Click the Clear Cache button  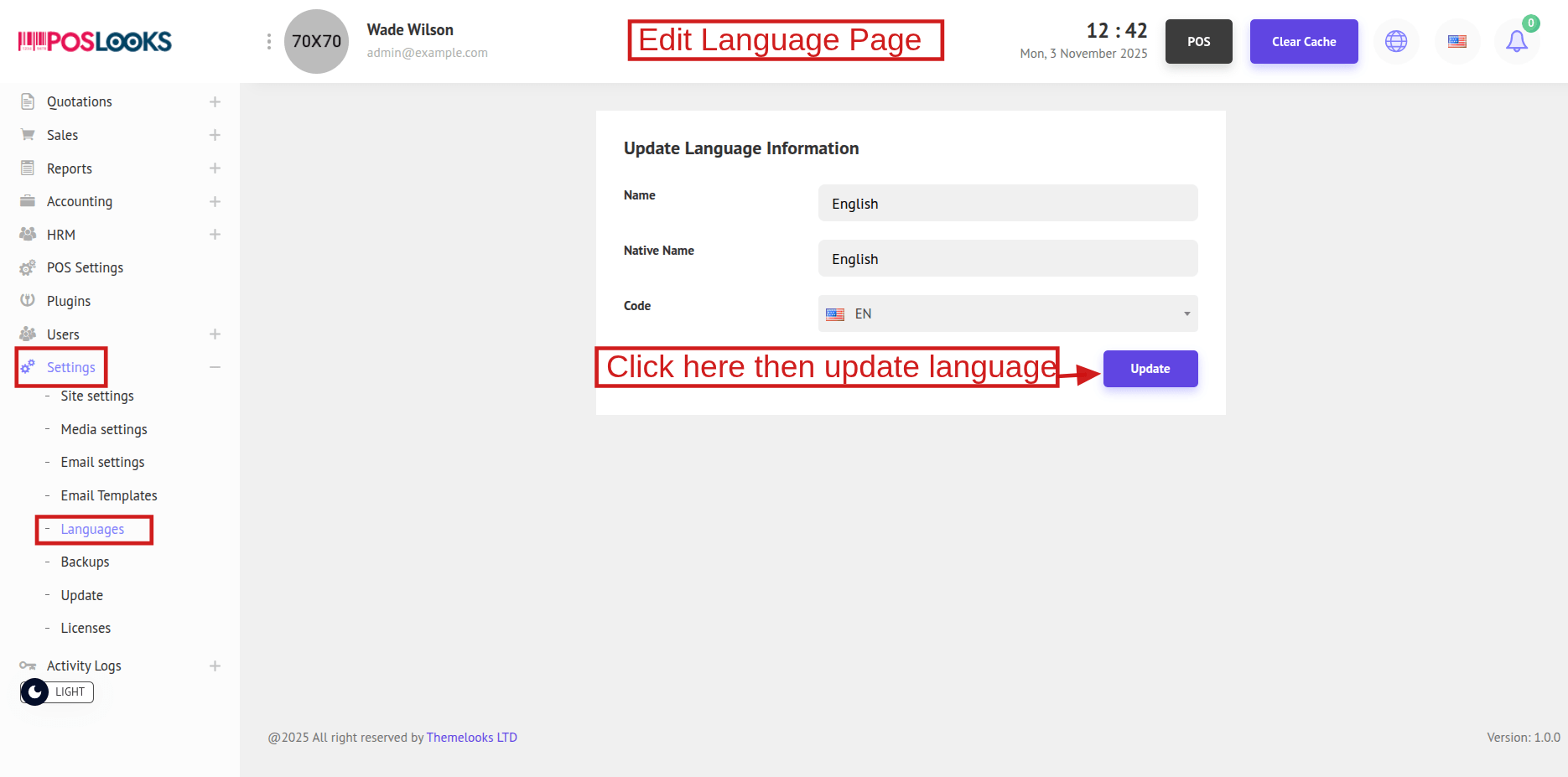pyautogui.click(x=1303, y=41)
